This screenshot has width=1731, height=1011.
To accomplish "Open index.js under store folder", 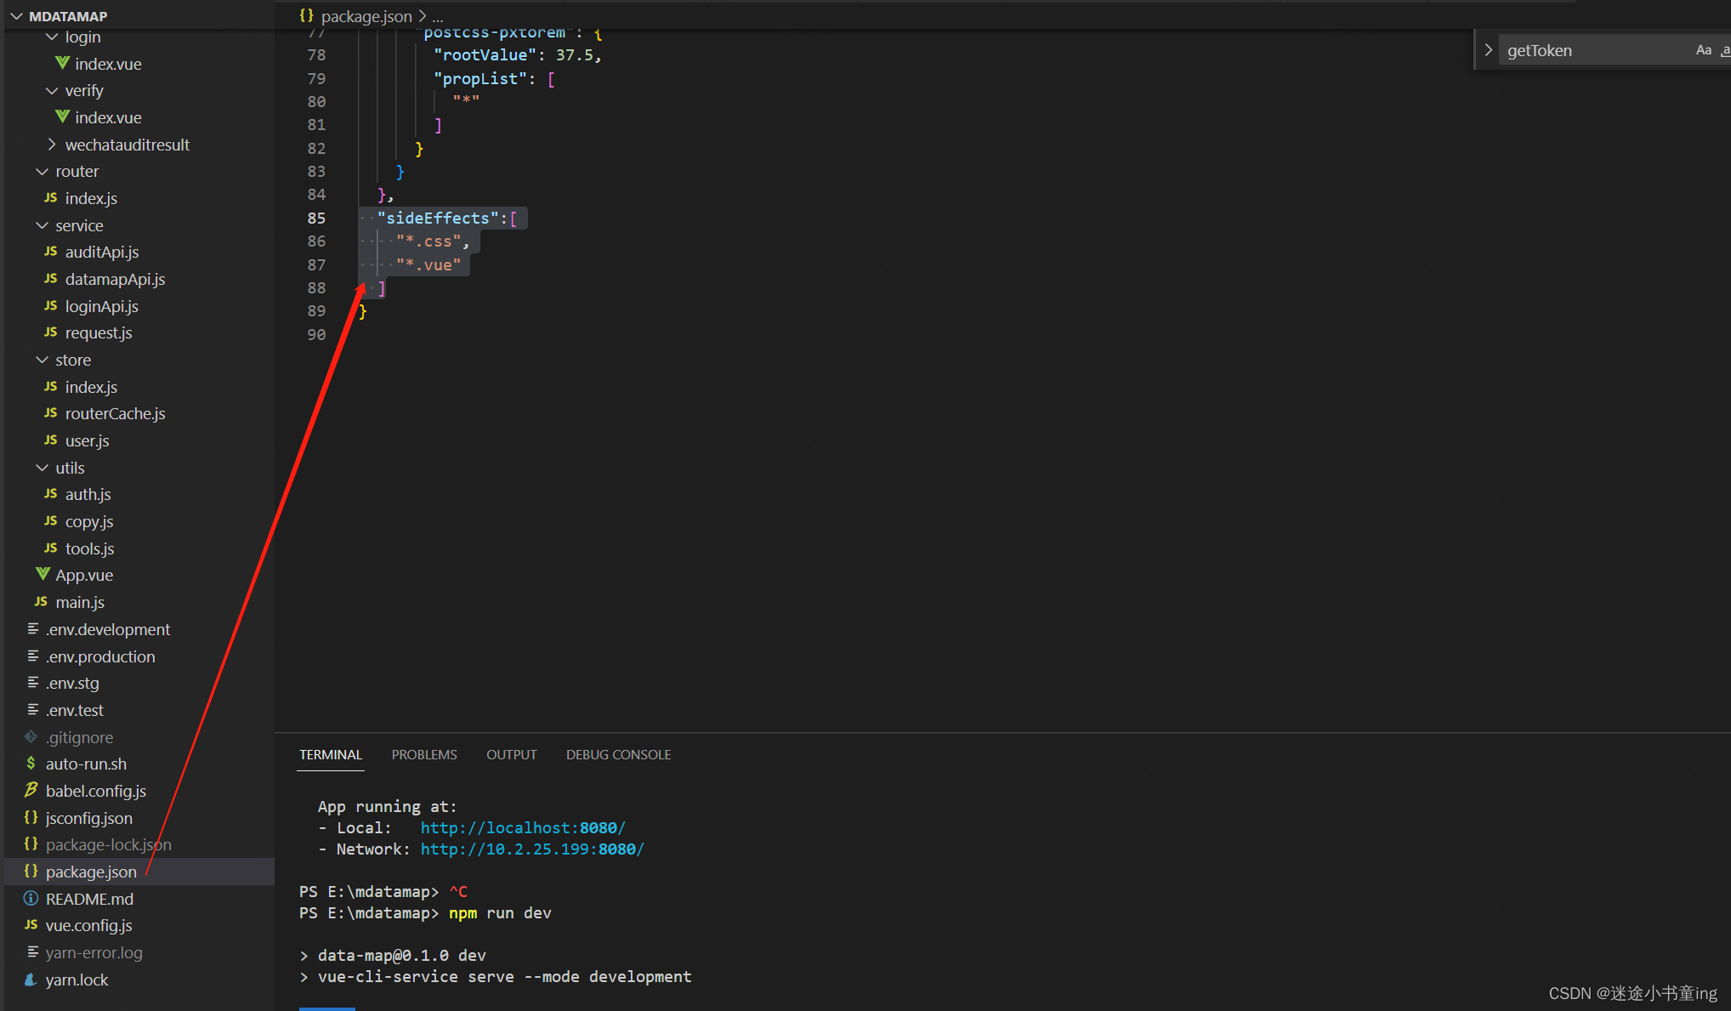I will coord(91,387).
